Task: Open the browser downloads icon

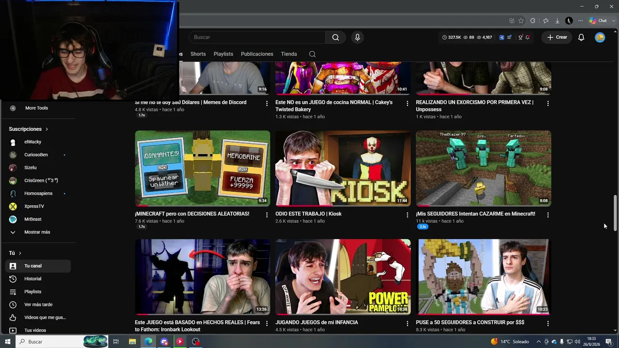Action: (558, 21)
